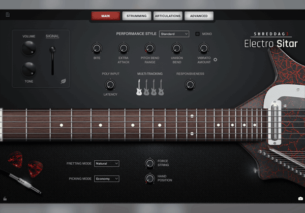305x213 pixels.
Task: Select multi-tracking guitar 2 icon
Action: pos(146,88)
